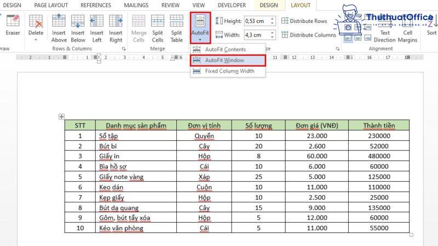The image size is (438, 246).
Task: Click Distribute Rows button
Action: pyautogui.click(x=304, y=21)
